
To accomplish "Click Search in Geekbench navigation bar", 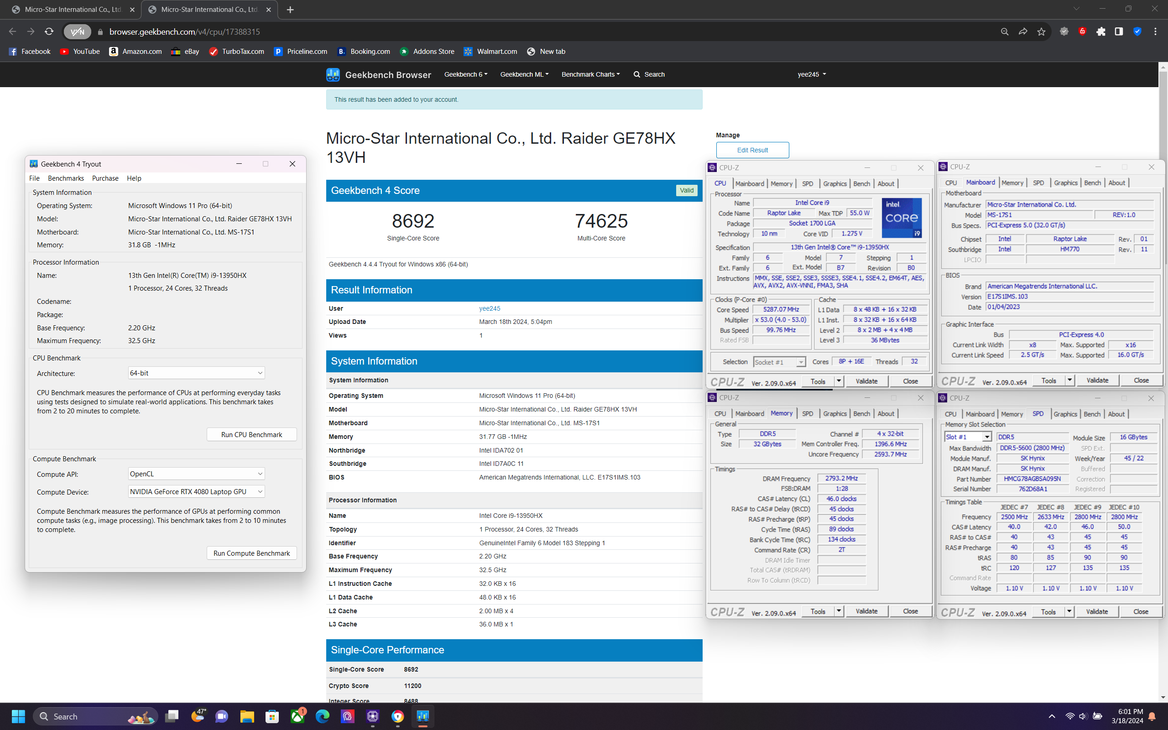I will [x=649, y=74].
